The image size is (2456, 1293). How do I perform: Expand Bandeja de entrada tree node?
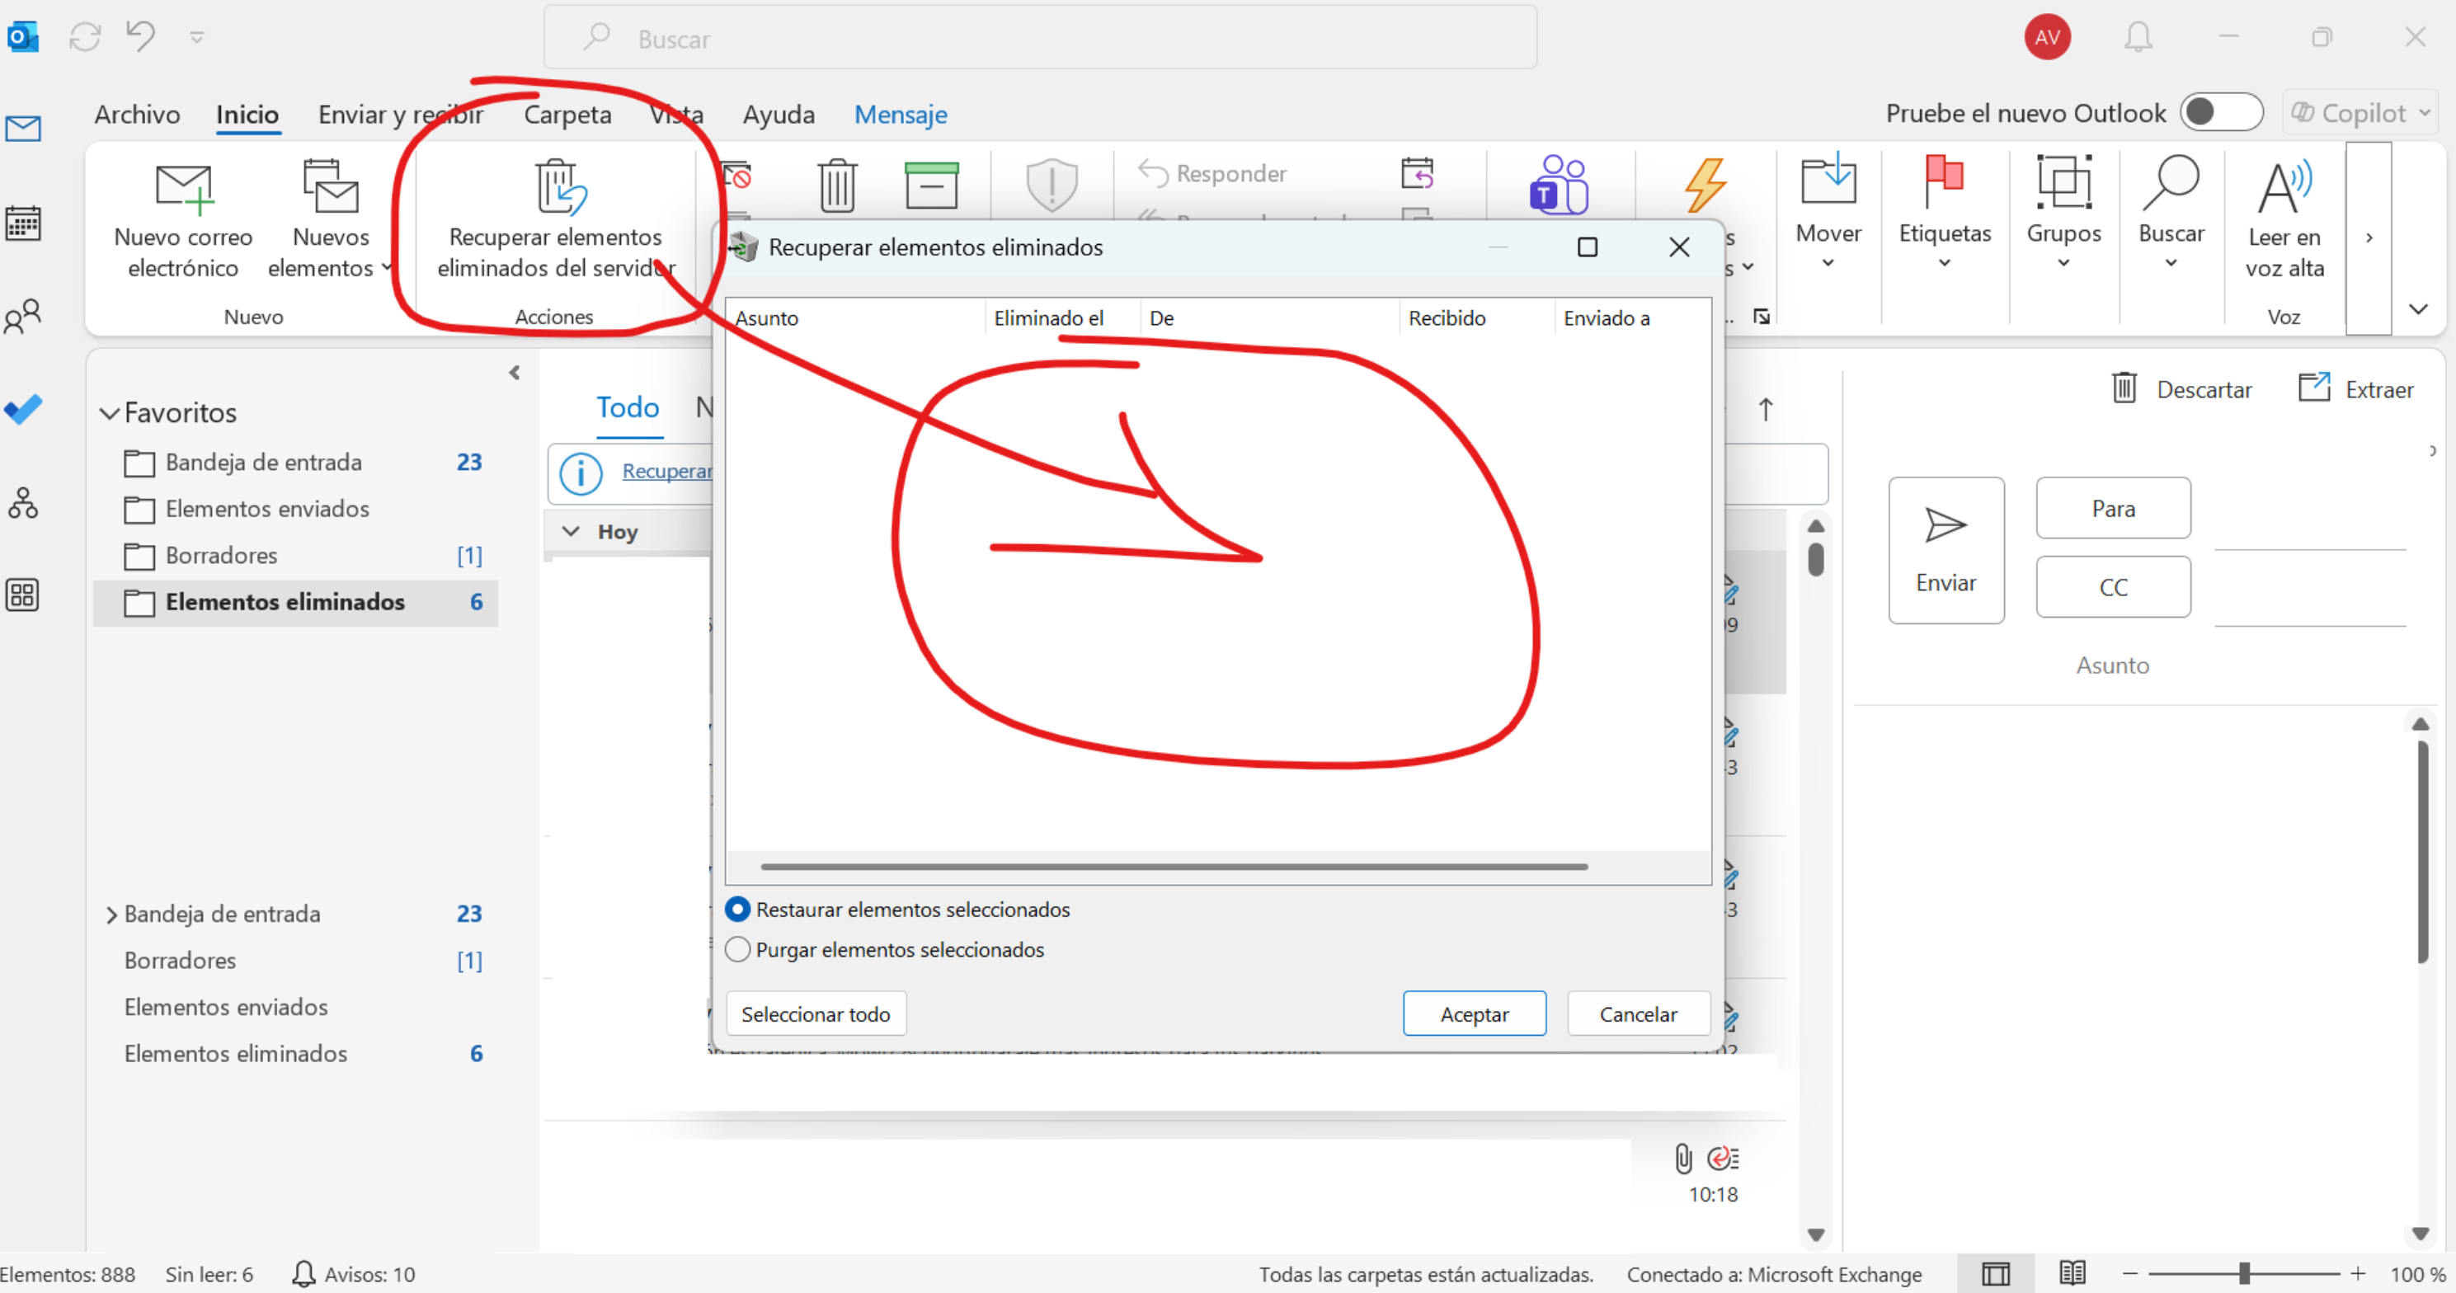(111, 915)
